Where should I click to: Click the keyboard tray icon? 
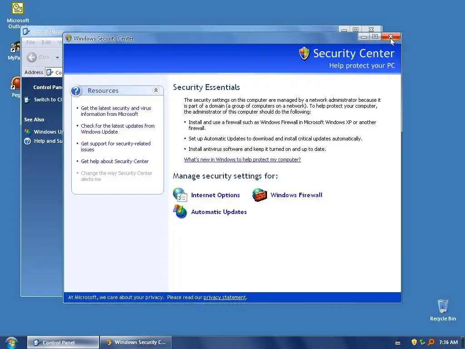tap(398, 343)
